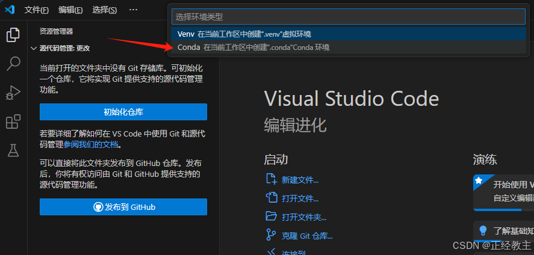The height and width of the screenshot is (255, 534).
Task: Open the 文件(F) menu
Action: click(x=37, y=10)
